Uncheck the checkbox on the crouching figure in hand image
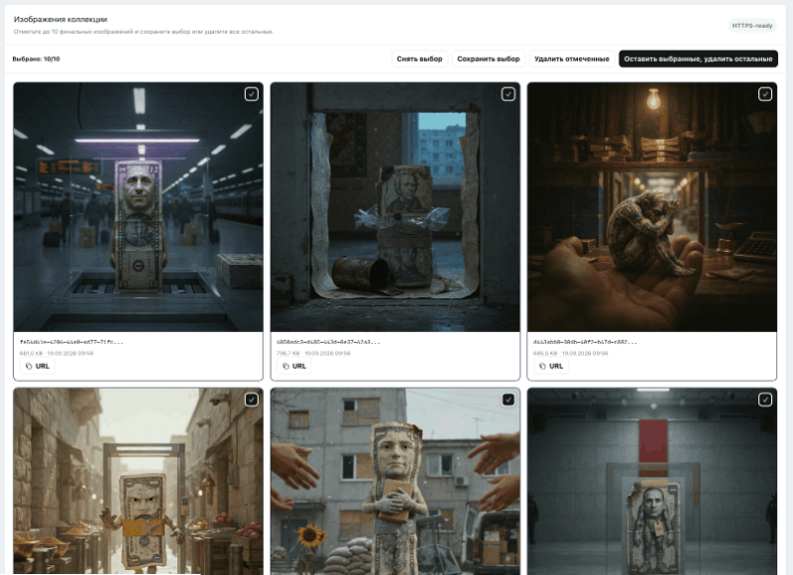Screen dimensions: 793x575 [765, 94]
